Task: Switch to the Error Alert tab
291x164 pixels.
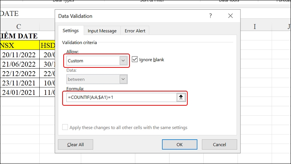Action: (x=135, y=31)
